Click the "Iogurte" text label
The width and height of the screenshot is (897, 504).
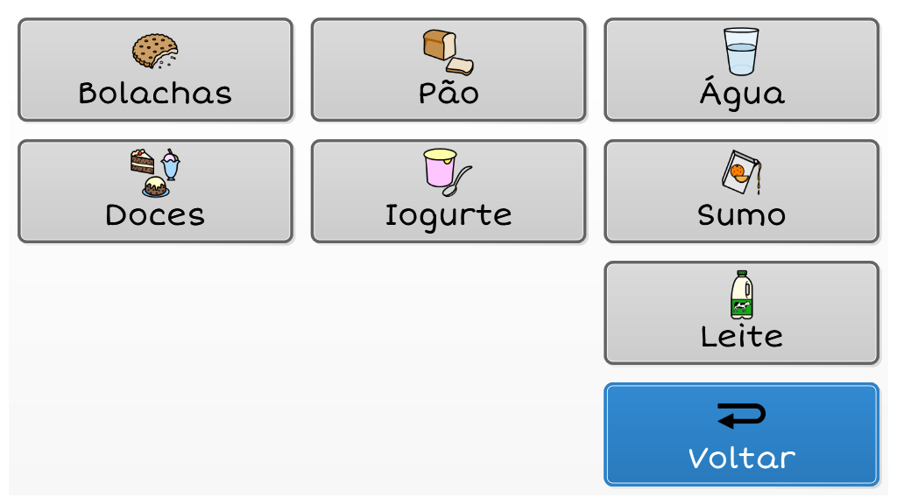tap(448, 215)
